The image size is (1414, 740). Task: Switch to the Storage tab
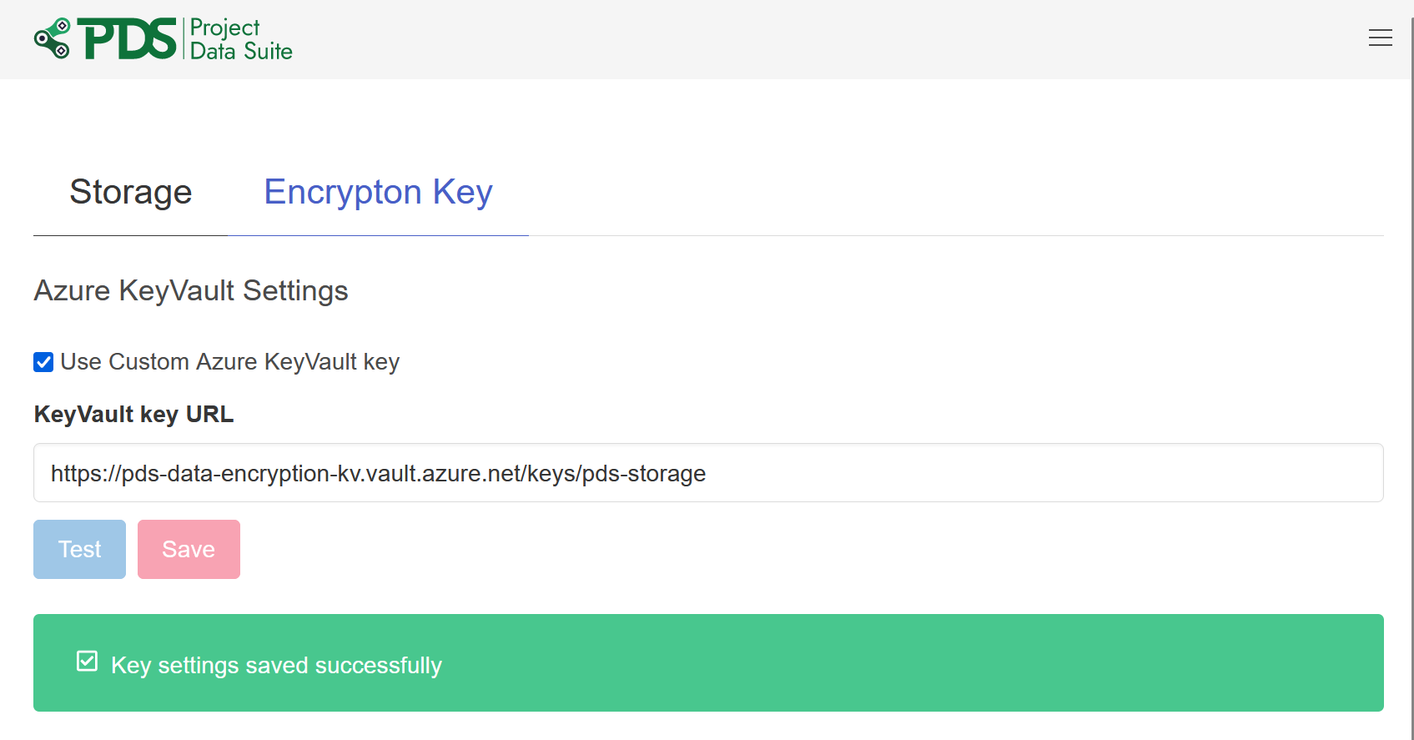pyautogui.click(x=130, y=192)
